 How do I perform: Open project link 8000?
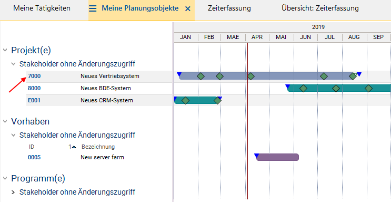[34, 88]
